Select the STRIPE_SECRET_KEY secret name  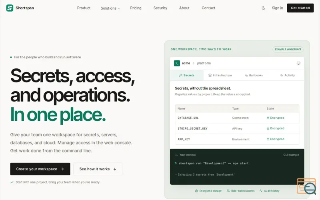[x=192, y=128]
